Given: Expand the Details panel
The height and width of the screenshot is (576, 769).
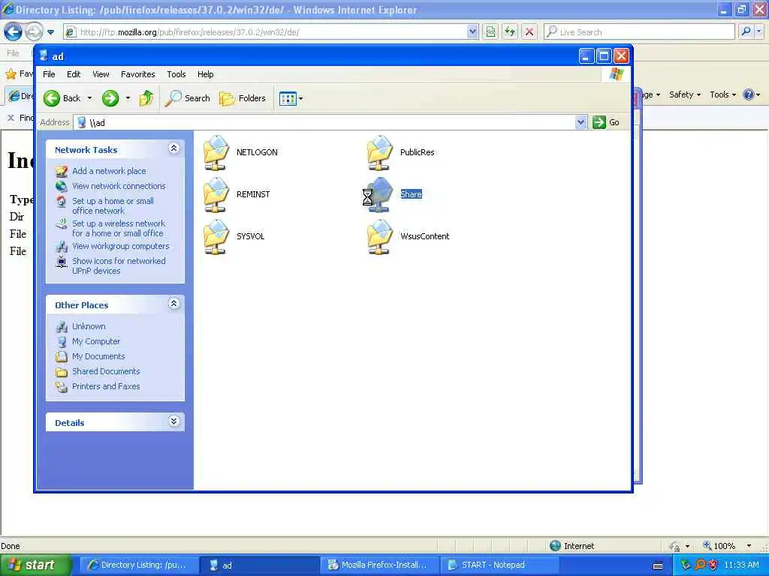Looking at the screenshot, I should 173,421.
